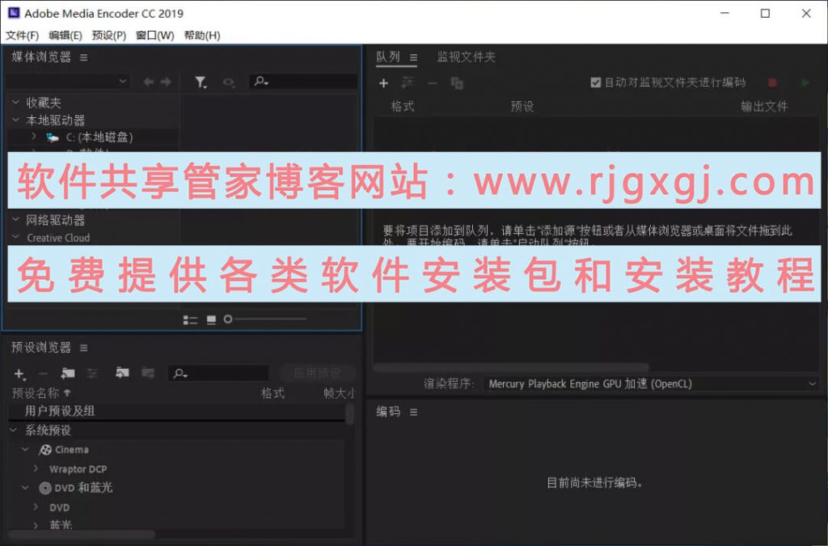Expand the C: (本地磁盘) drive

[x=34, y=137]
